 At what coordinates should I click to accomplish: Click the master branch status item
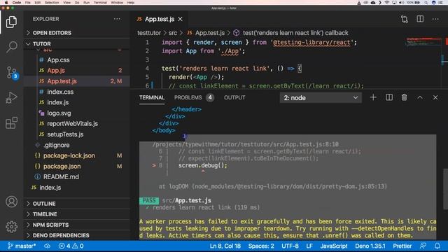coord(22,246)
